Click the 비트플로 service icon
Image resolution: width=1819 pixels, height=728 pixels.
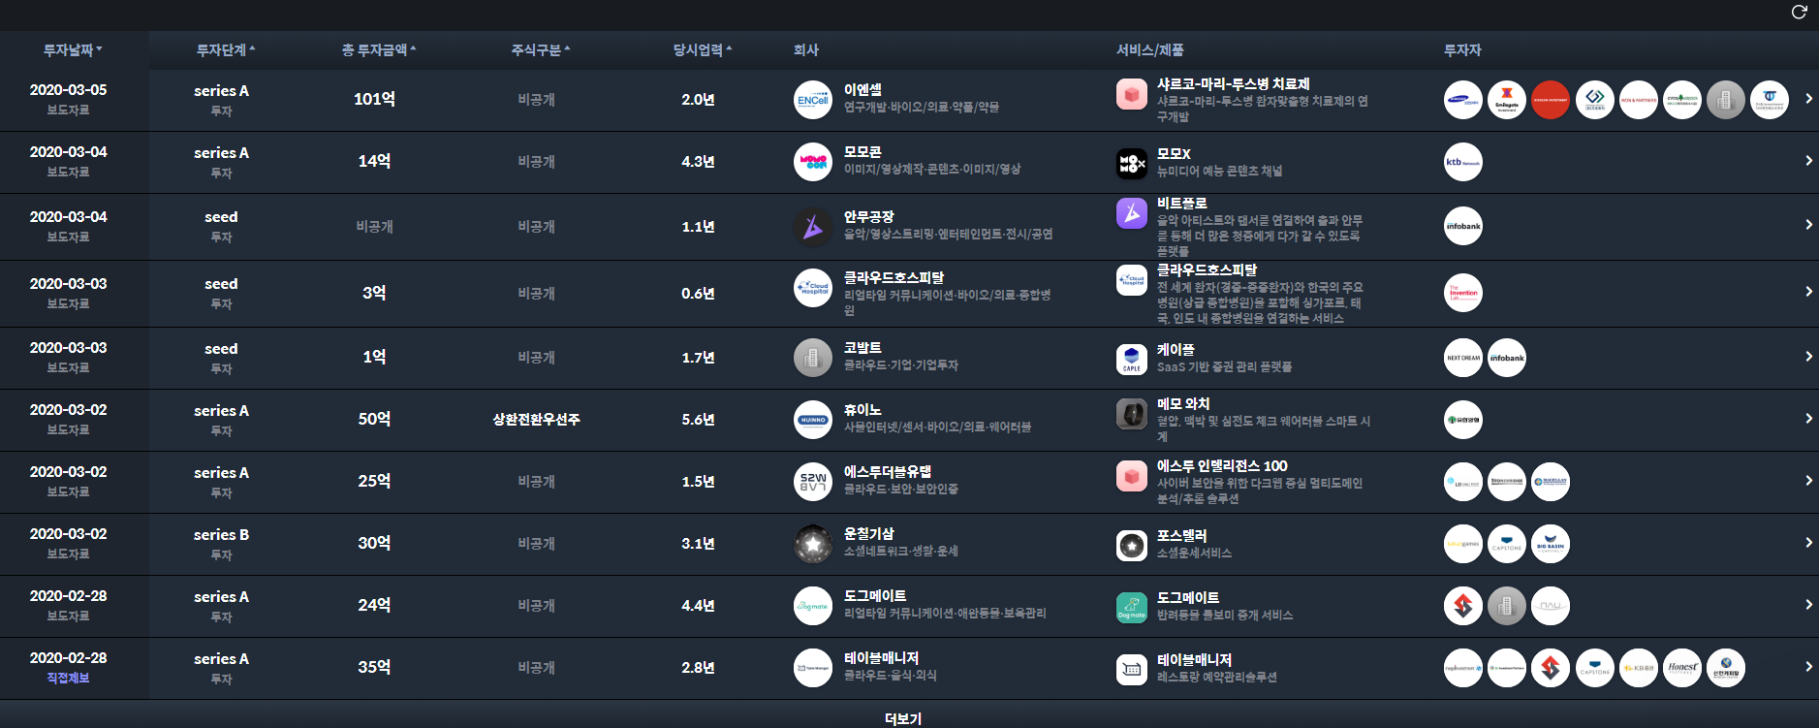click(1132, 213)
